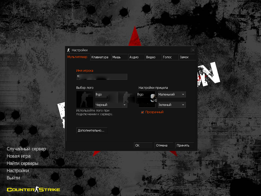Close the Настройки dialog with the X
Image resolution: width=261 pixels, height=196 pixels.
tap(193, 50)
